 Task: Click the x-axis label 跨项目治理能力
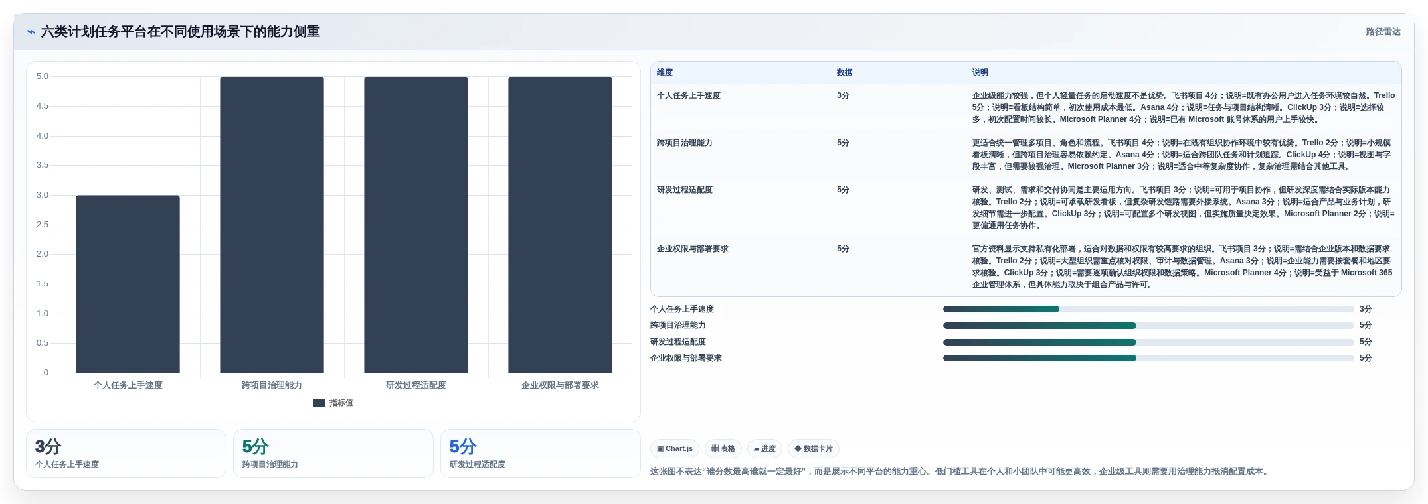(272, 385)
